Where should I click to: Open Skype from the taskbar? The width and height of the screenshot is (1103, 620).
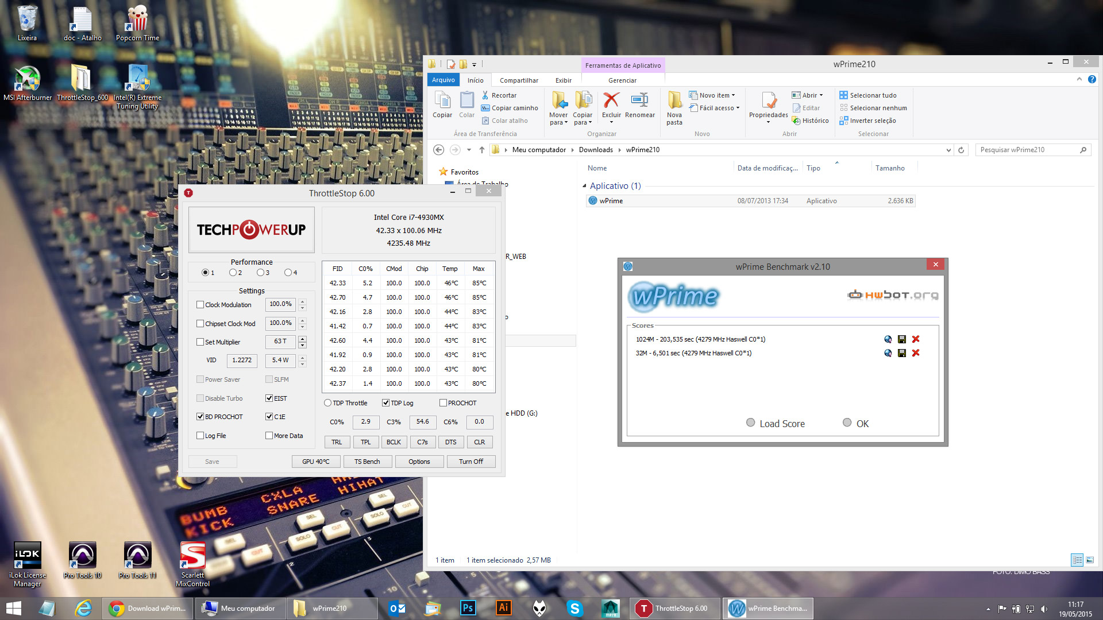pos(574,608)
